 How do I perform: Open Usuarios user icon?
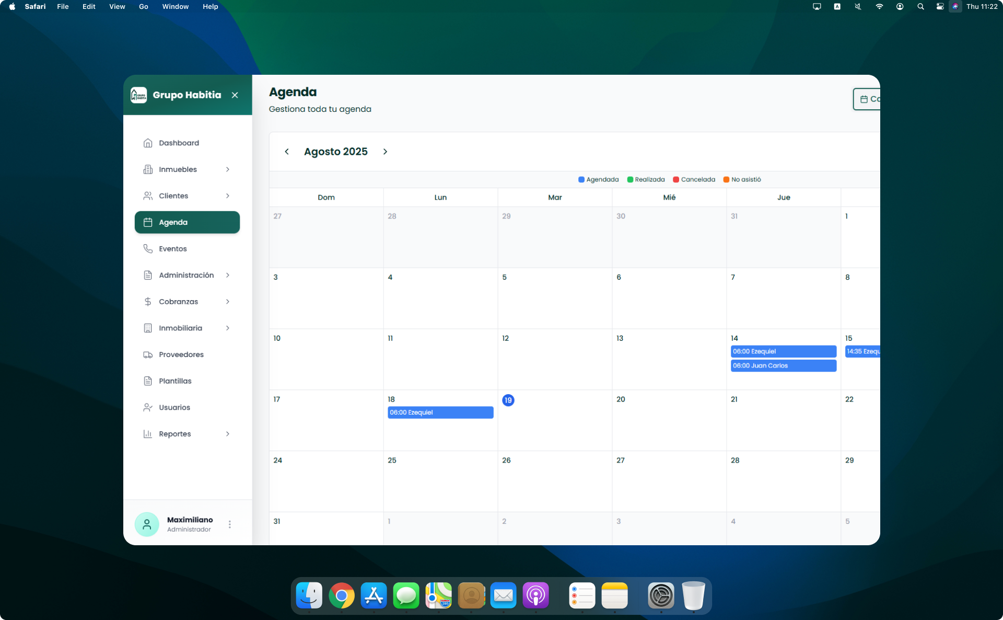coord(148,407)
